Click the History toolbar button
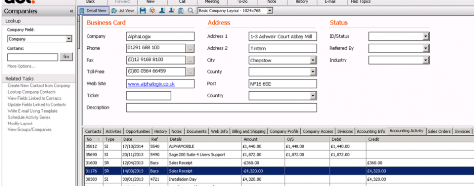Screen dimensions: 476x186 [x=302, y=2]
